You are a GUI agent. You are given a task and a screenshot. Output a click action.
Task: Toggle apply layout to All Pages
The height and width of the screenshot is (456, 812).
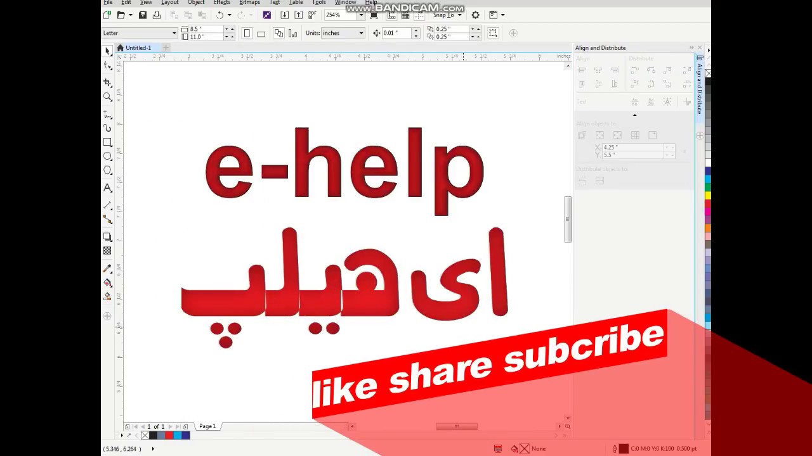pos(278,33)
